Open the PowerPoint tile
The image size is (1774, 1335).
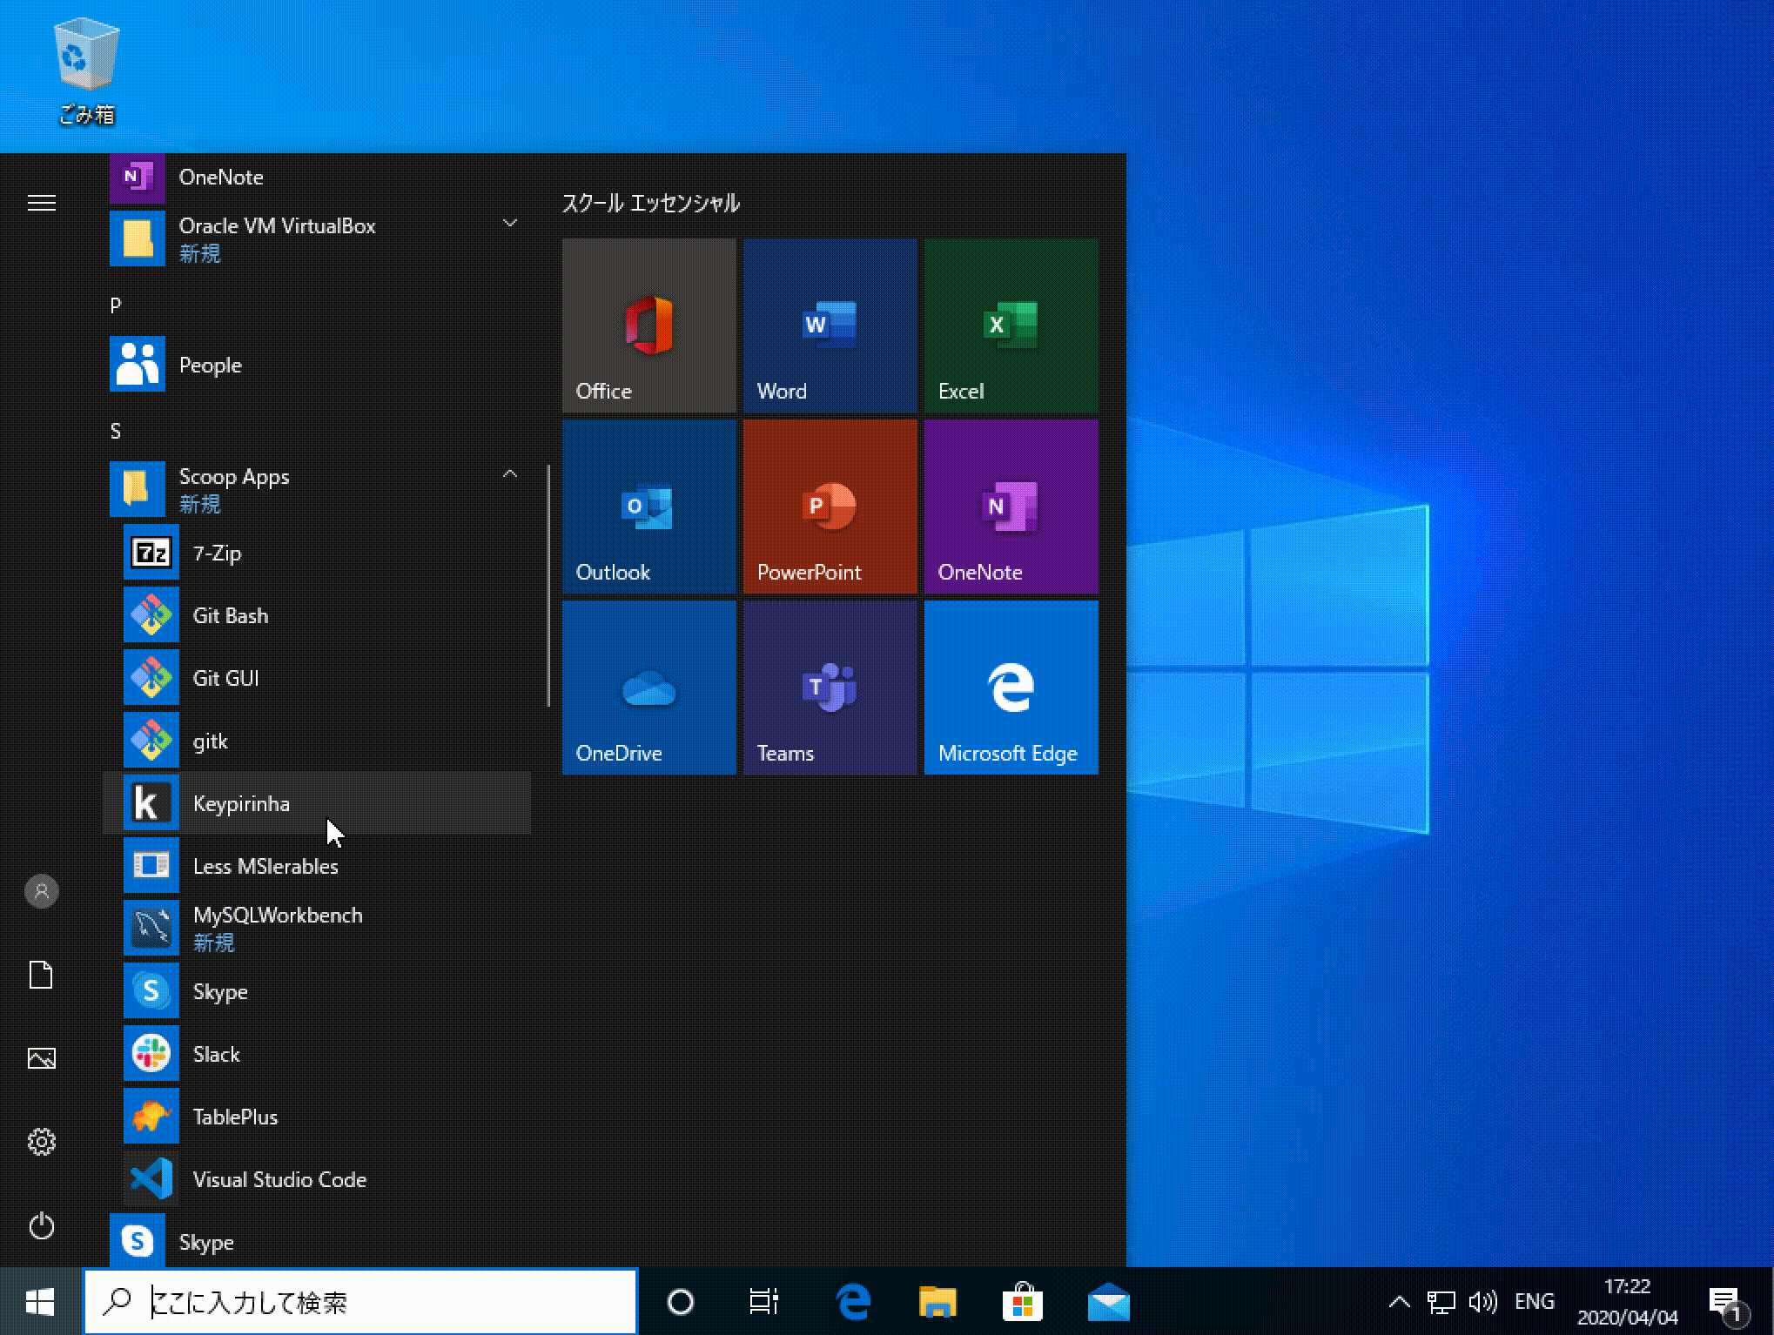(830, 506)
